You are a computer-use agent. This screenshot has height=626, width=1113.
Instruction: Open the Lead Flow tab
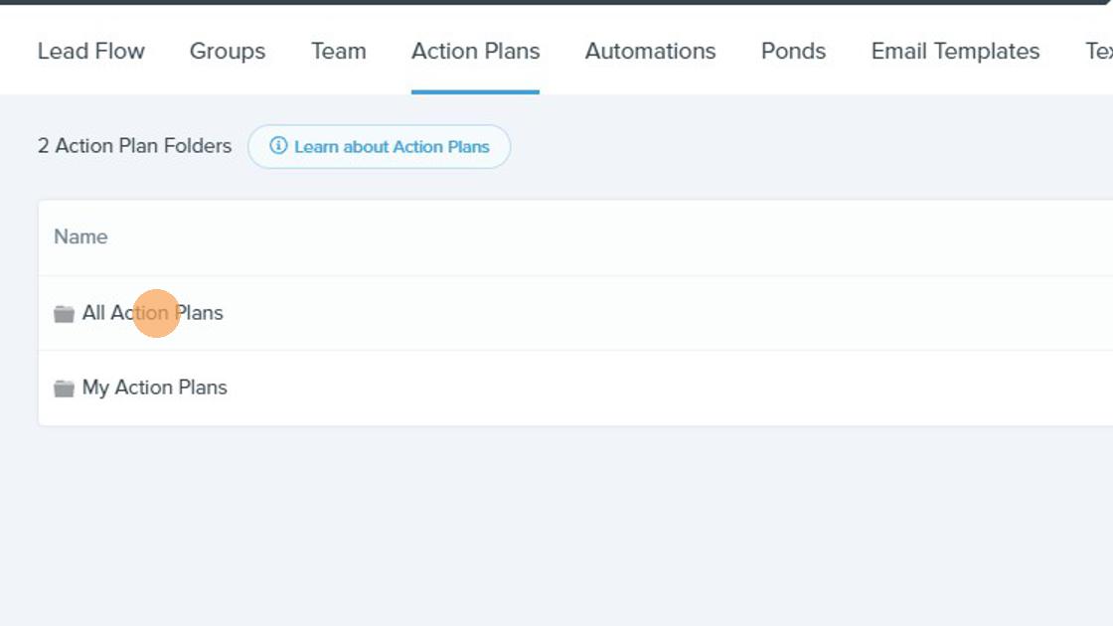pyautogui.click(x=90, y=51)
